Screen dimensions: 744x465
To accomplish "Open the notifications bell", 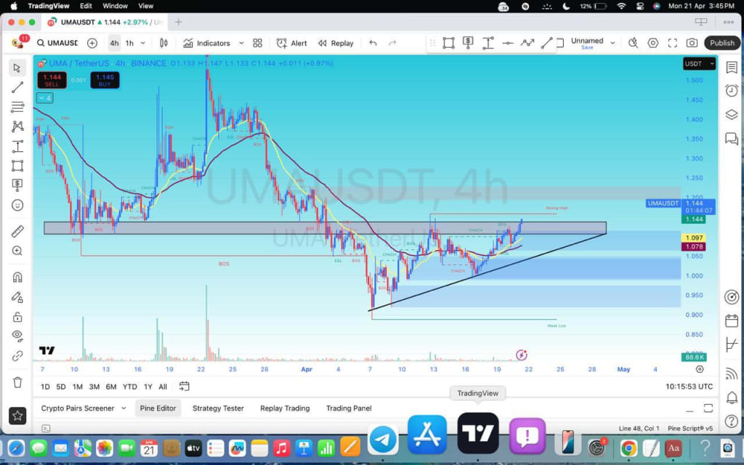I will point(732,397).
